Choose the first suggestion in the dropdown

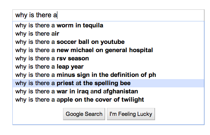point(108,25)
